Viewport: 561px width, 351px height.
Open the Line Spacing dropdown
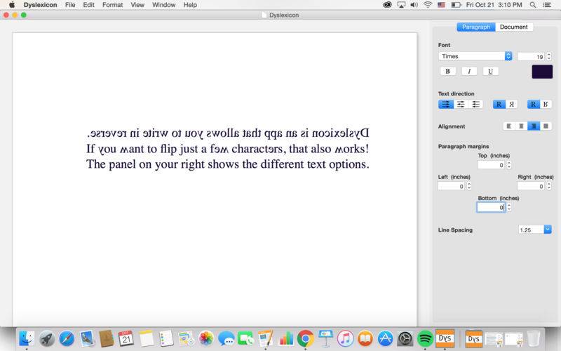pos(534,230)
